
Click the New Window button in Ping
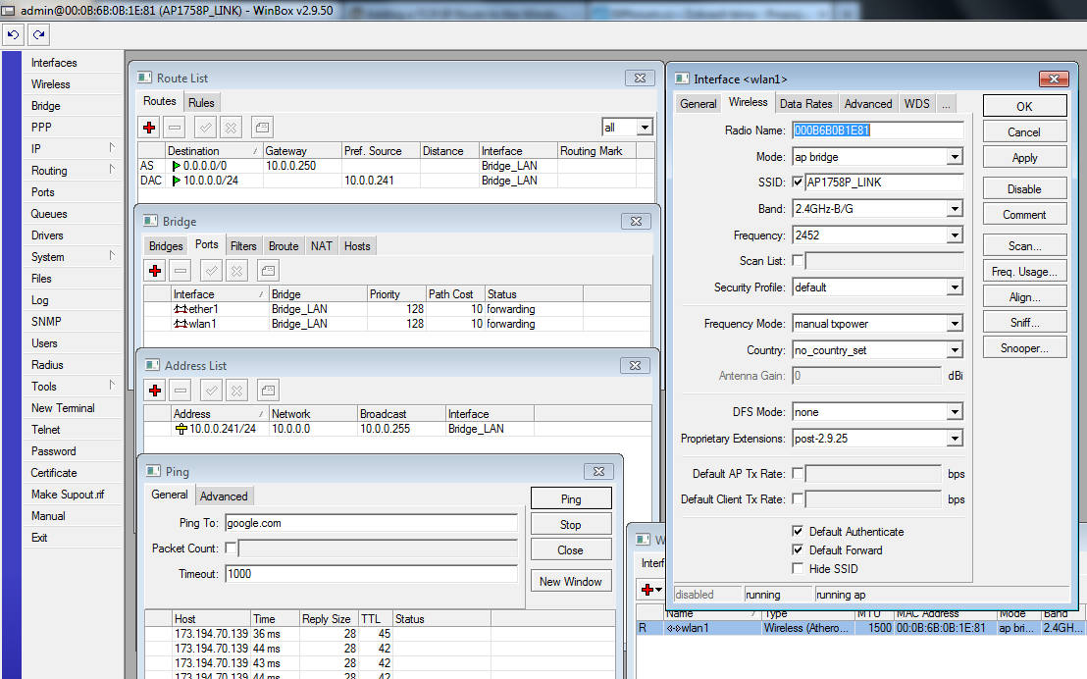pyautogui.click(x=571, y=581)
